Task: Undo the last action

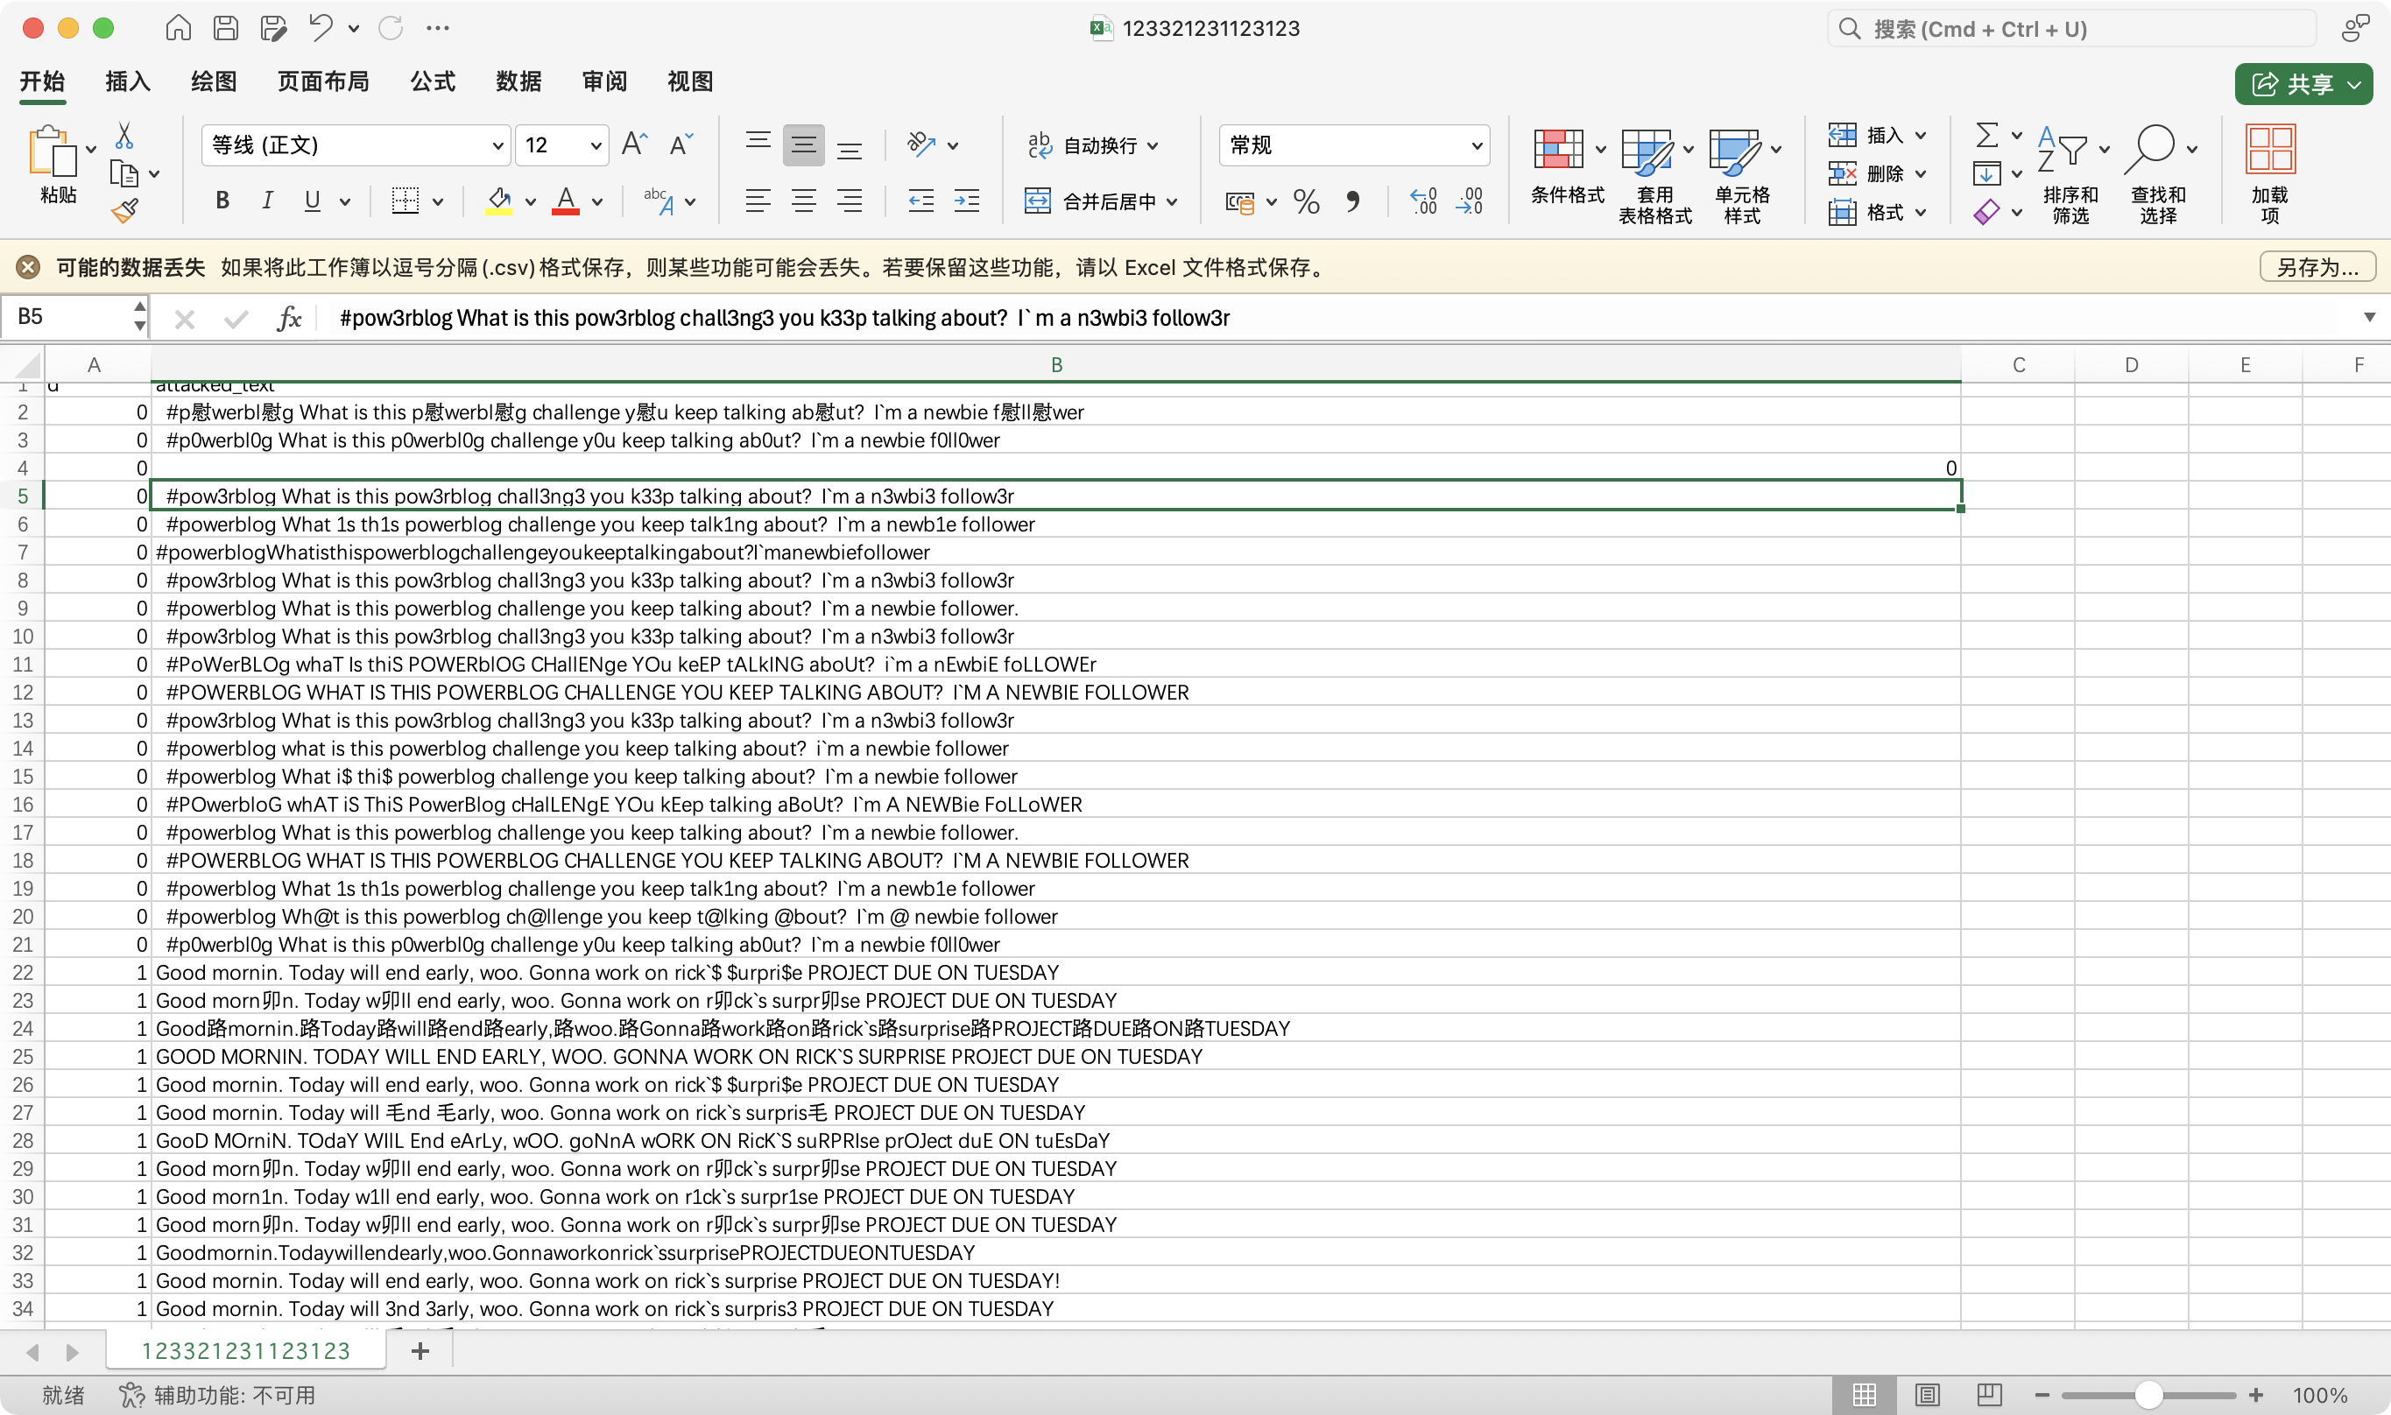Action: tap(321, 28)
